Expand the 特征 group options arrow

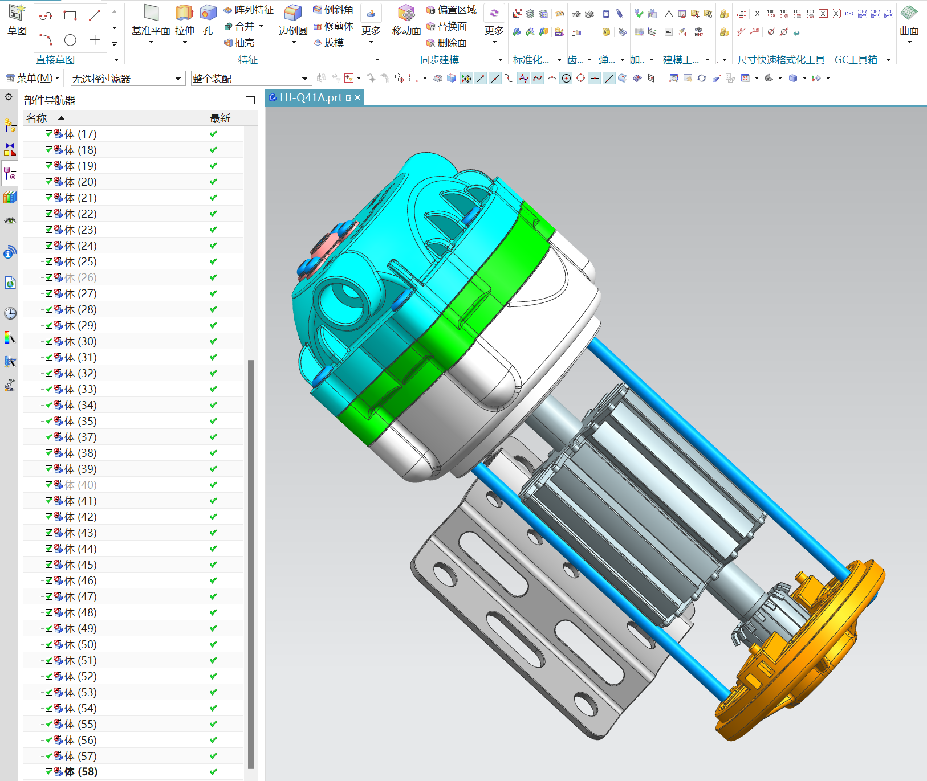click(377, 60)
